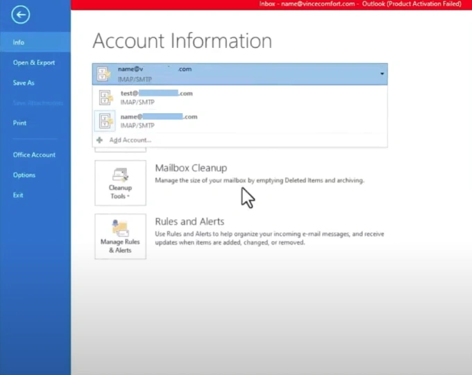Open Manage Rules & Alerts
Viewport: 472px width, 375px height.
(x=120, y=236)
